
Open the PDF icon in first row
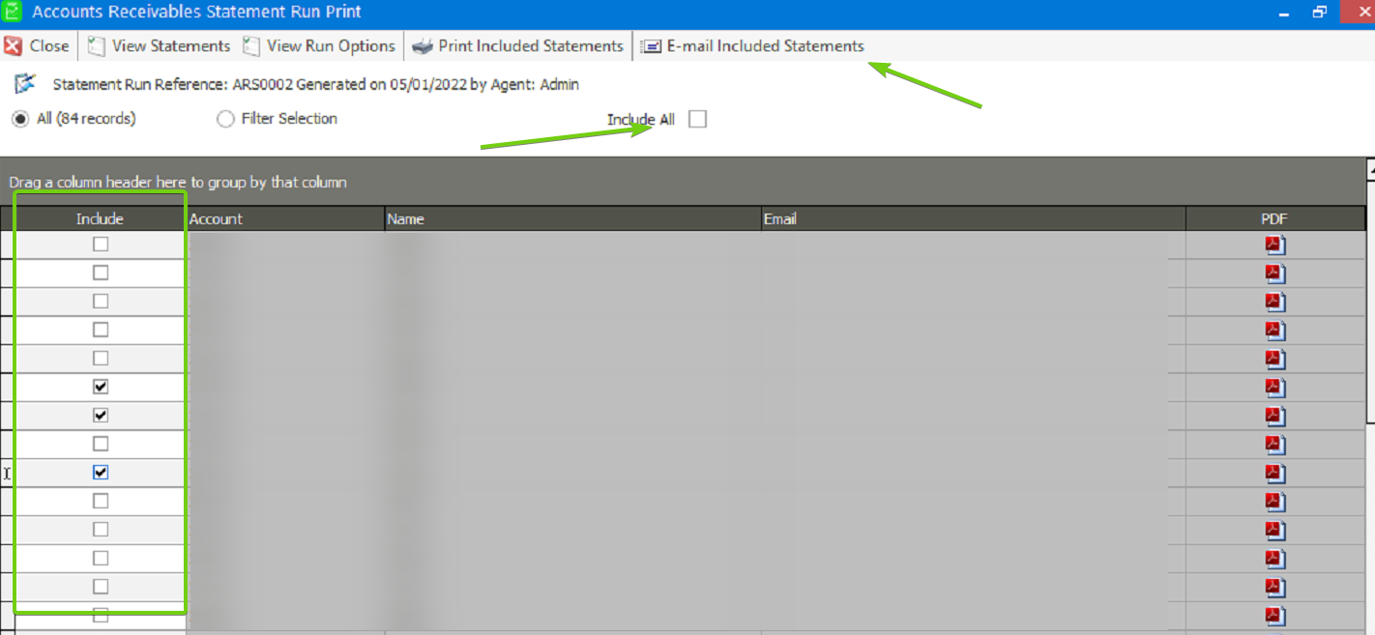click(1274, 245)
